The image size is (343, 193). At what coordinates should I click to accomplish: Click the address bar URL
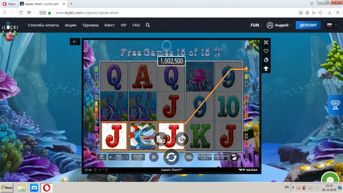coord(87,13)
